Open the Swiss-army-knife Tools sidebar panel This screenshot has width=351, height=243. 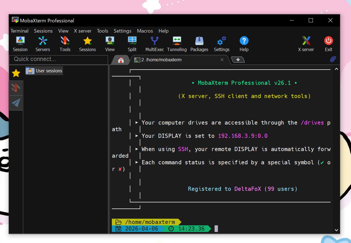(x=16, y=88)
